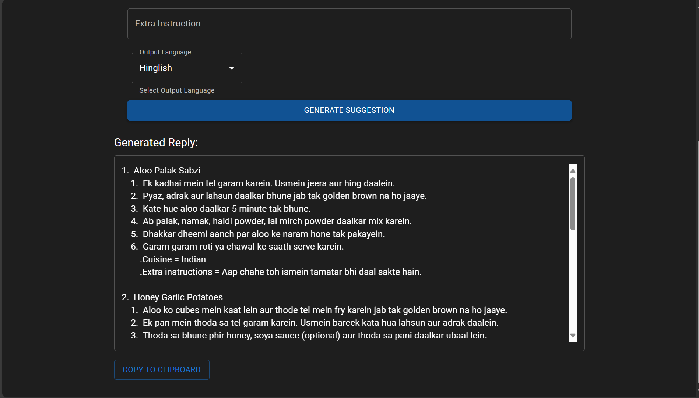
Task: Click the Aloo Palak Sabzi recipe title
Action: 167,171
